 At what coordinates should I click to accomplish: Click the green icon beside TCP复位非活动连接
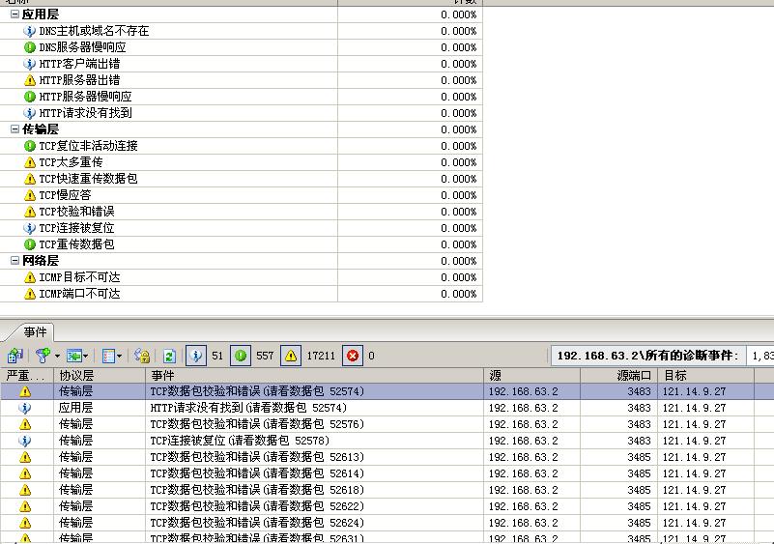pyautogui.click(x=30, y=146)
